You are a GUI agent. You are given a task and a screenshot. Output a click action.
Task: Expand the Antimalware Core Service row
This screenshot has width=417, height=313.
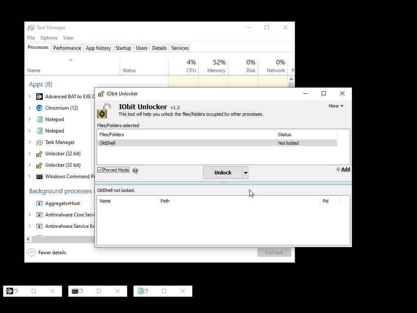coord(30,214)
